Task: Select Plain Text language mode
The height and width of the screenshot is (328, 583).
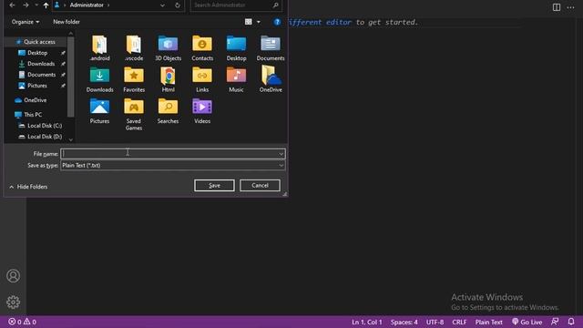Action: pyautogui.click(x=488, y=322)
